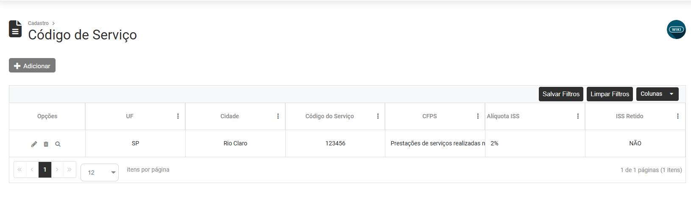Open CFPS column three-dot menu
Viewport: 691px width, 203px height.
(478, 116)
